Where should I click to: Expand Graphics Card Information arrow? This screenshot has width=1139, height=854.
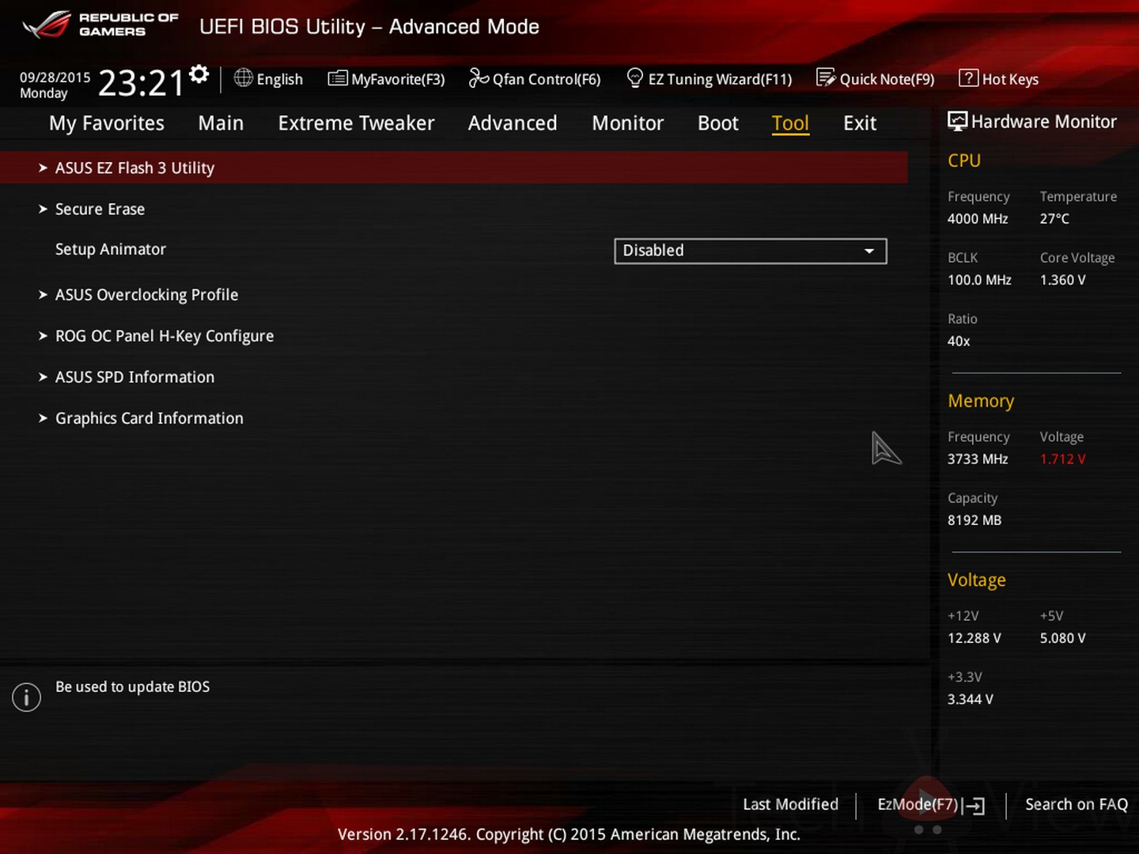[x=43, y=418]
